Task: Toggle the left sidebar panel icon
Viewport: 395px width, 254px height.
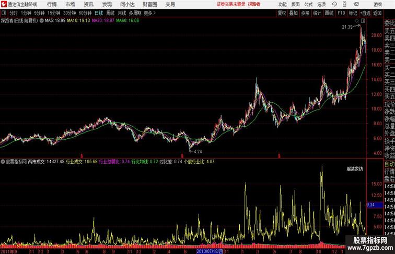Action: tap(4, 13)
